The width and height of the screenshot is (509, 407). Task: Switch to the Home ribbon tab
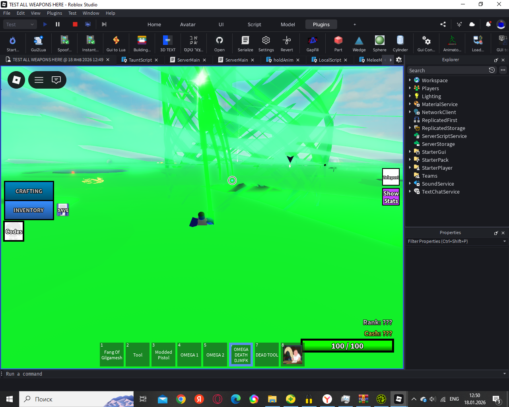coord(154,24)
